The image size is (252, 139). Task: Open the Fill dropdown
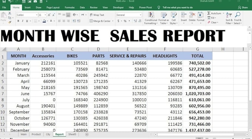(x=212, y=18)
